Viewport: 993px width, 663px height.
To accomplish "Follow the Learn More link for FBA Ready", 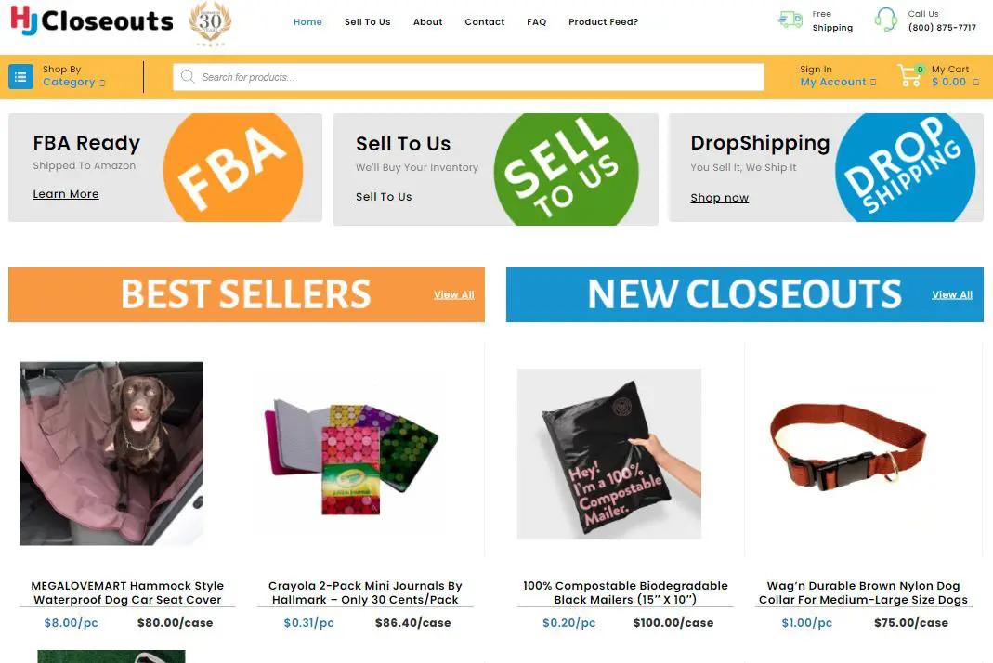I will click(66, 194).
